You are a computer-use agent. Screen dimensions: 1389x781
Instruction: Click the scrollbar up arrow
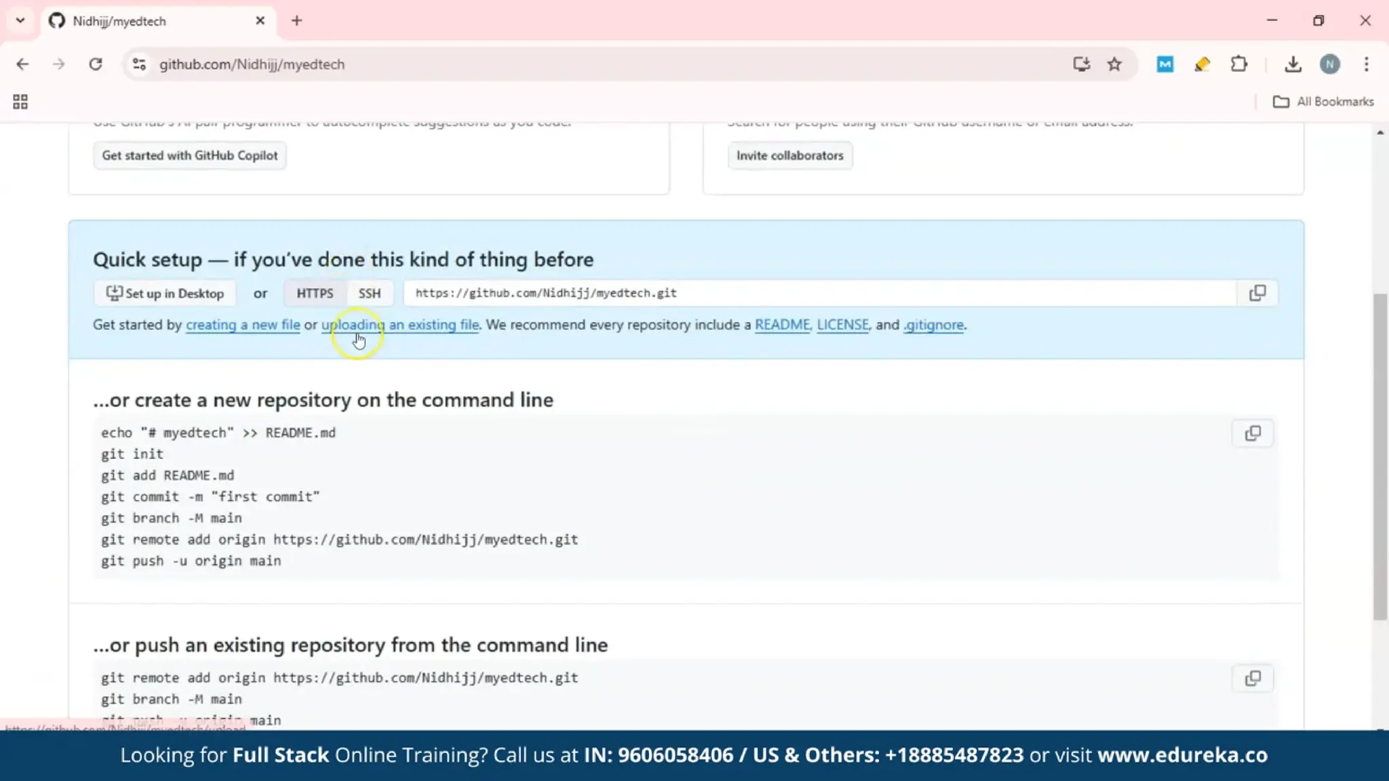point(1380,132)
